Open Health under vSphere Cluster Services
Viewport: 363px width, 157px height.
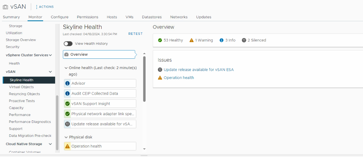coord(14,63)
